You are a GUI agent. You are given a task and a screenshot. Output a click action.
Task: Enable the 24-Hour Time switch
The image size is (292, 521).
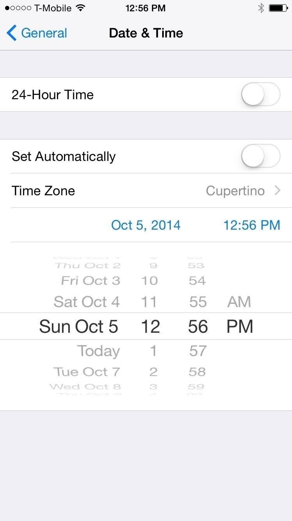tap(260, 95)
